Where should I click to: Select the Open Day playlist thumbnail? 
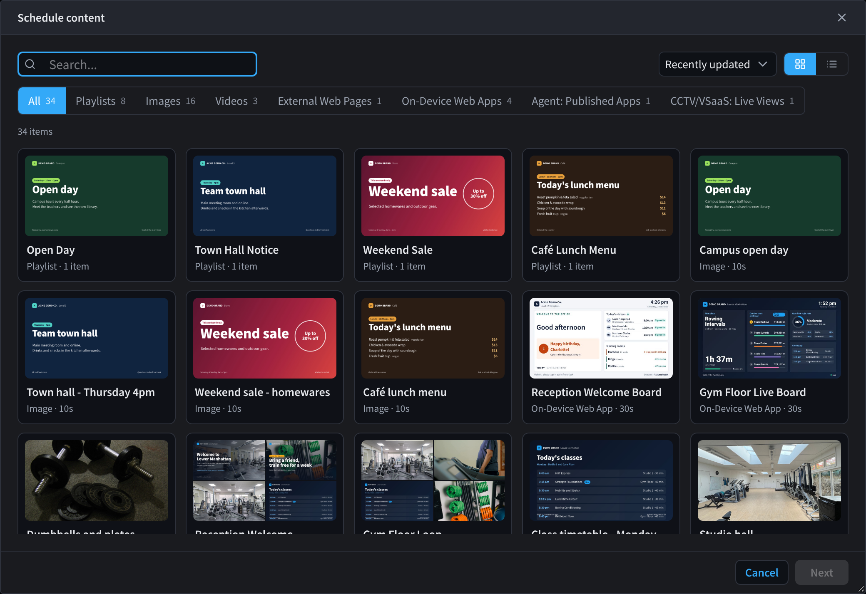pos(97,196)
